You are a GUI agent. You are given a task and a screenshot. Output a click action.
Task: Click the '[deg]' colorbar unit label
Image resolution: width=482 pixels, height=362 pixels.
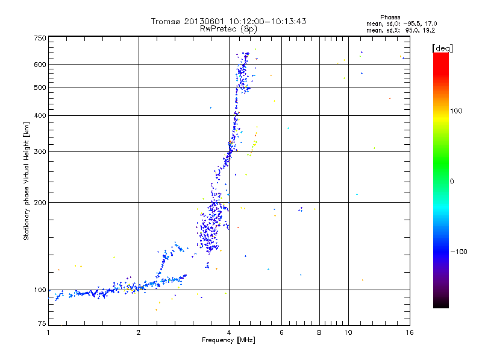[x=442, y=48]
